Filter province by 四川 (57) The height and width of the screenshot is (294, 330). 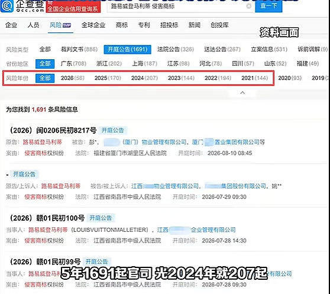point(243,63)
